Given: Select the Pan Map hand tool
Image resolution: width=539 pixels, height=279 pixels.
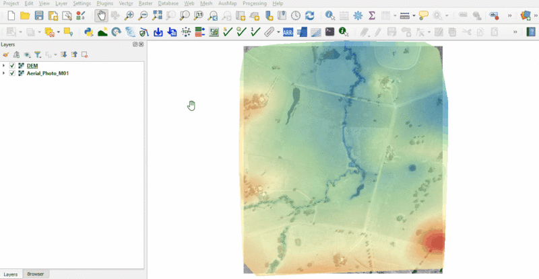Looking at the screenshot, I should [x=101, y=15].
